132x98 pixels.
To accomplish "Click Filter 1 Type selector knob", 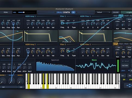I will 74,23.
